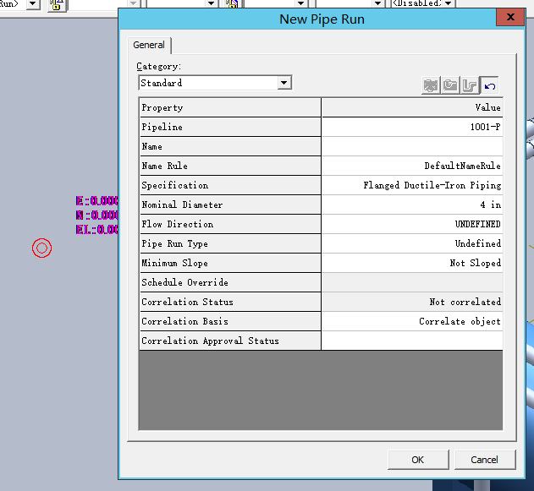The image size is (534, 491).
Task: Click the blue undo arrow icon
Action: [x=489, y=85]
